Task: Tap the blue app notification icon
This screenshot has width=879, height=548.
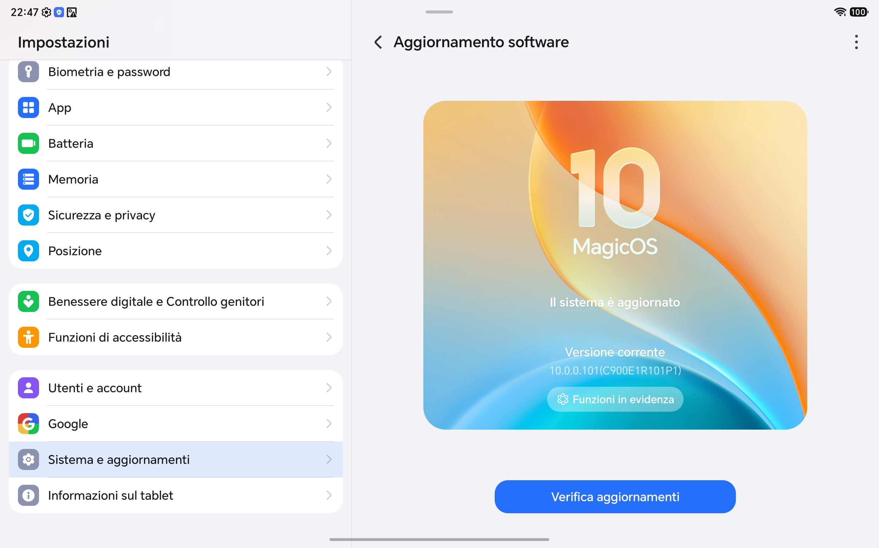Action: (x=59, y=12)
